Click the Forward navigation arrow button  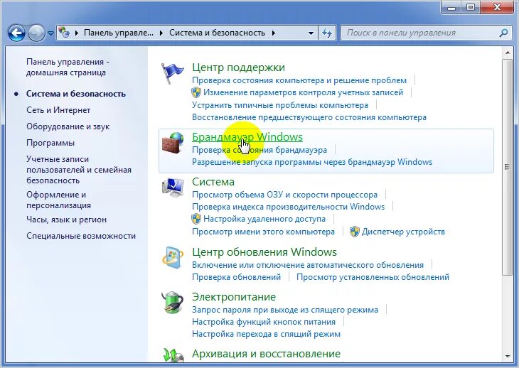pyautogui.click(x=36, y=33)
